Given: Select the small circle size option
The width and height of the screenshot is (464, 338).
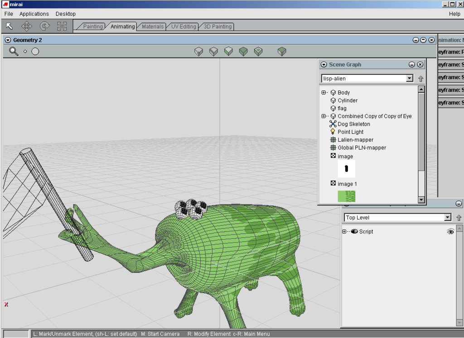Looking at the screenshot, I should [x=25, y=52].
